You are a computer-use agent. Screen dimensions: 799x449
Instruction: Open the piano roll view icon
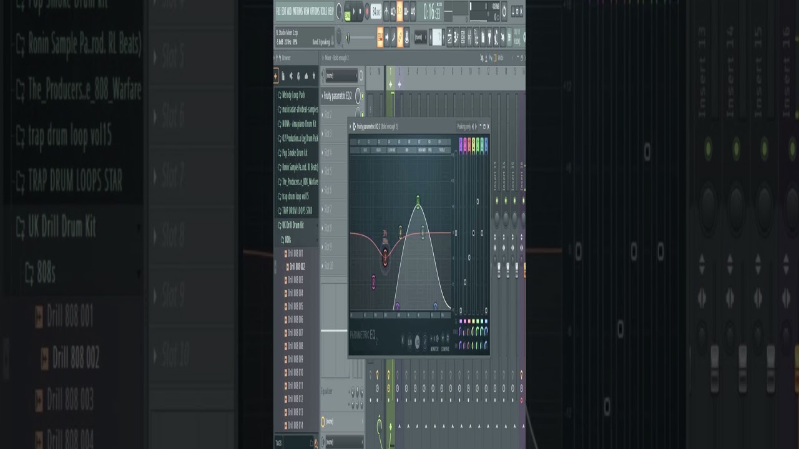coord(456,37)
